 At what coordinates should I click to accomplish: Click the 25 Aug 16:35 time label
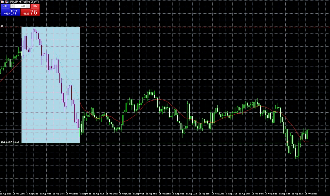(x=298, y=194)
